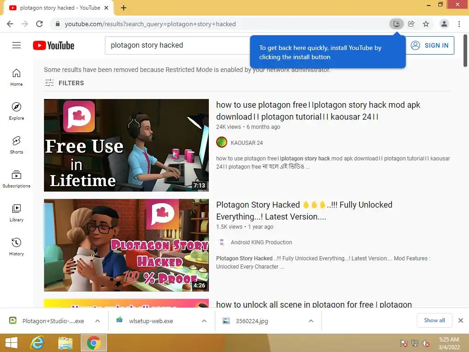
Task: Open the Chrome three-dot menu
Action: [459, 24]
